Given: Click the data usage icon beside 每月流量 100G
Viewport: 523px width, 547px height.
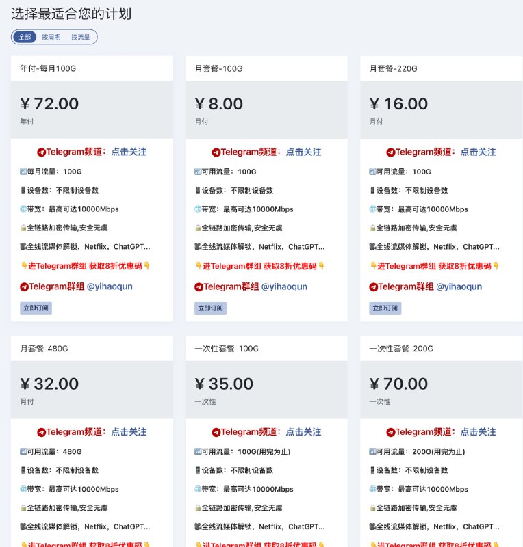Looking at the screenshot, I should (23, 172).
